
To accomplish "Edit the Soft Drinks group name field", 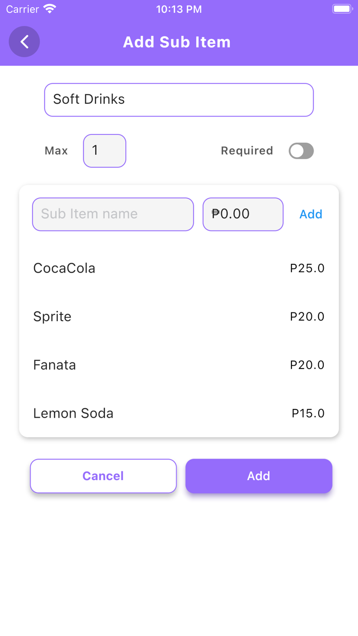I will [x=178, y=100].
